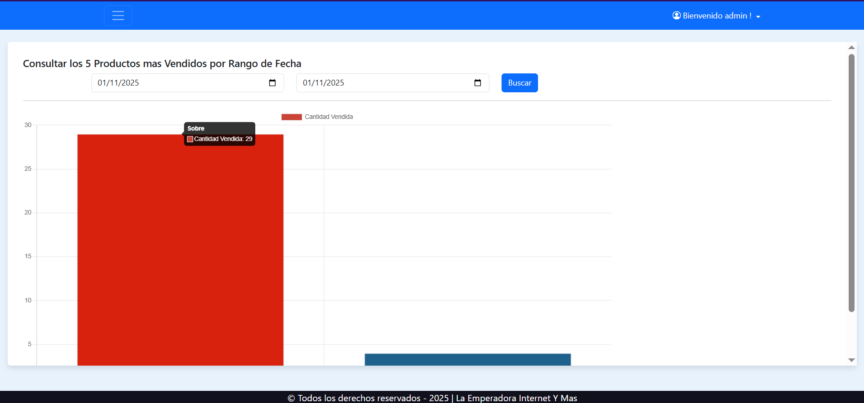
Task: Click the scrollbar up arrow
Action: click(x=851, y=47)
